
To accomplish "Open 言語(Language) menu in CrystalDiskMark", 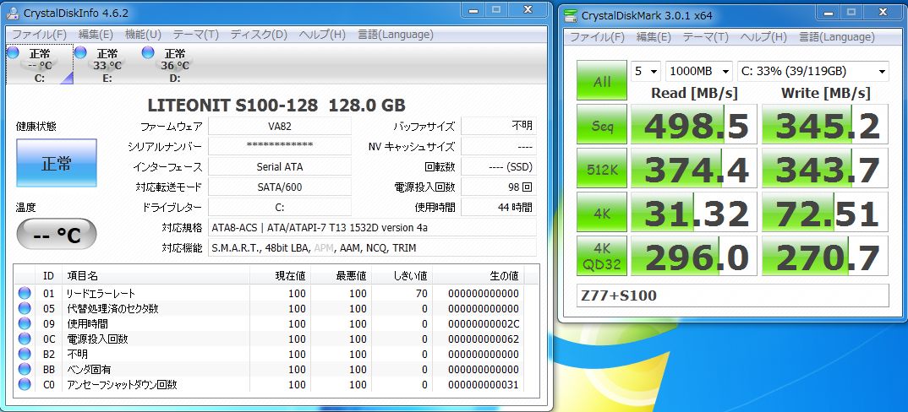I will coord(837,37).
